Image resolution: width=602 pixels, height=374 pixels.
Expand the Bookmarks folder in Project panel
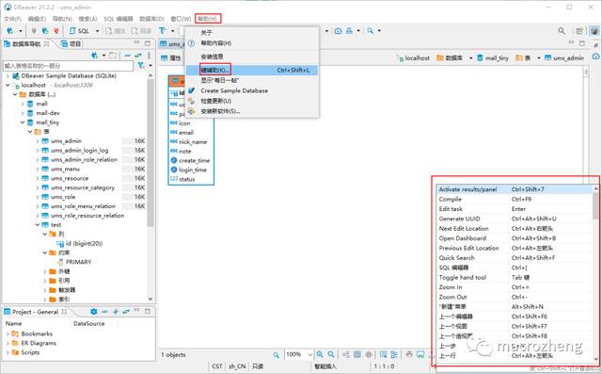point(8,333)
